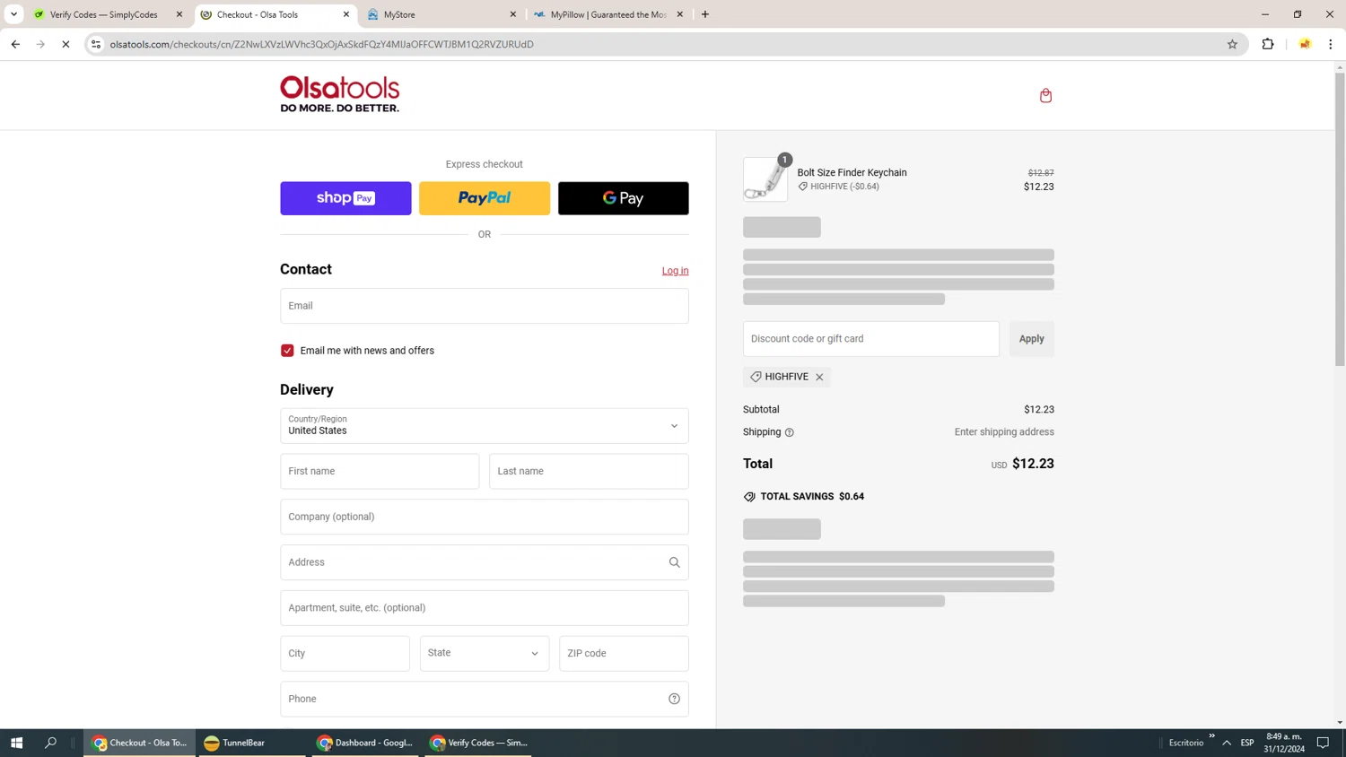
Task: Click the browser address bar URL
Action: (321, 44)
